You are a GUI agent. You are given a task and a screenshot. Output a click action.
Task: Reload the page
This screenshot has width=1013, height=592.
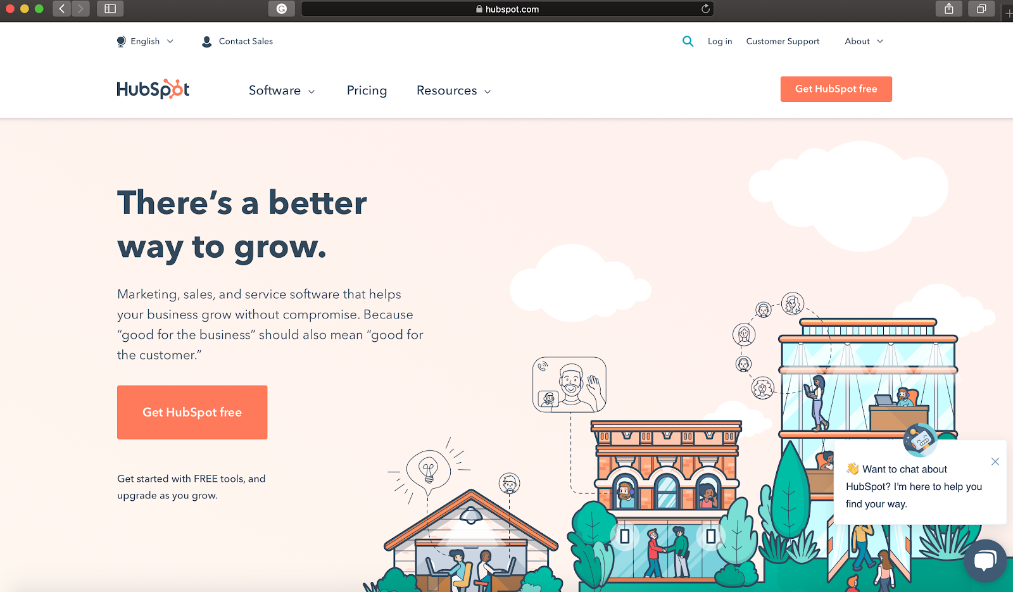705,9
